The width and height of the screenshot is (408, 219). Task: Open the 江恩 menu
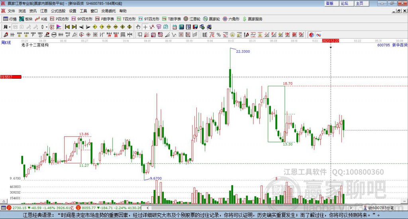[x=44, y=11]
